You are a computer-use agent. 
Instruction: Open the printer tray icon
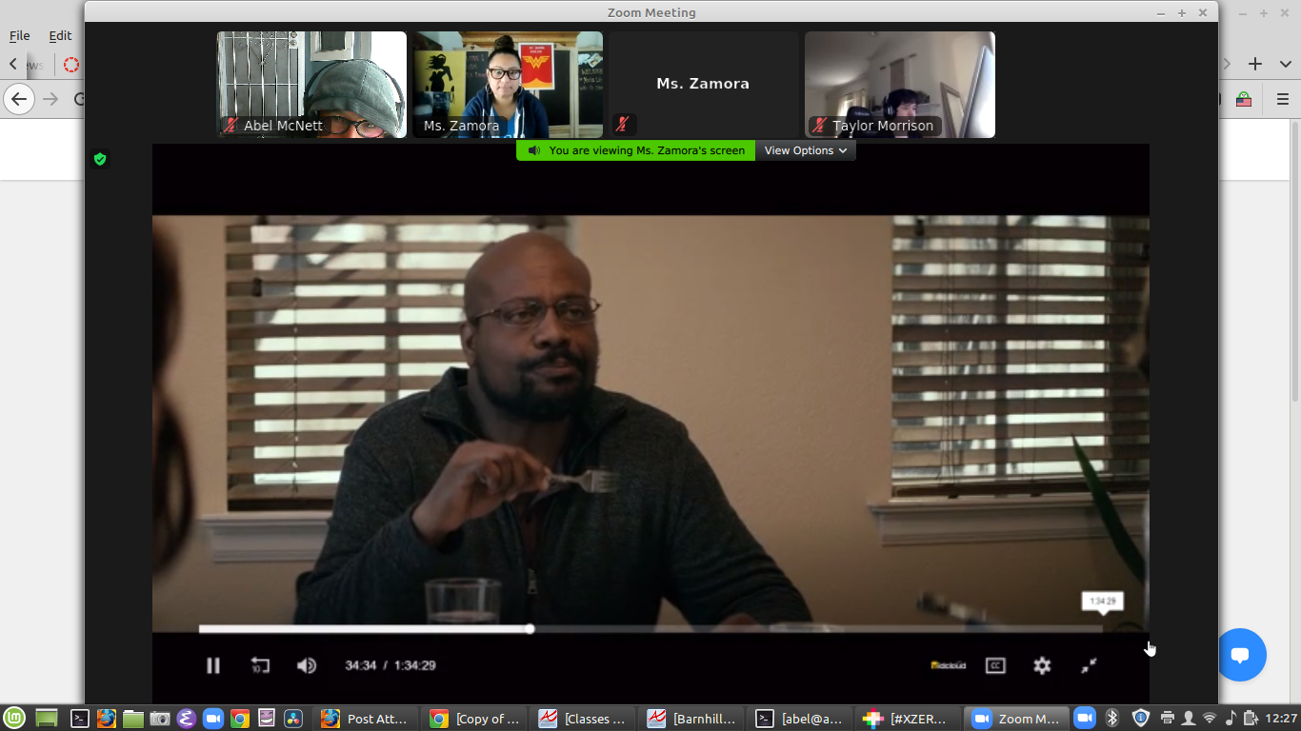[x=1168, y=719]
